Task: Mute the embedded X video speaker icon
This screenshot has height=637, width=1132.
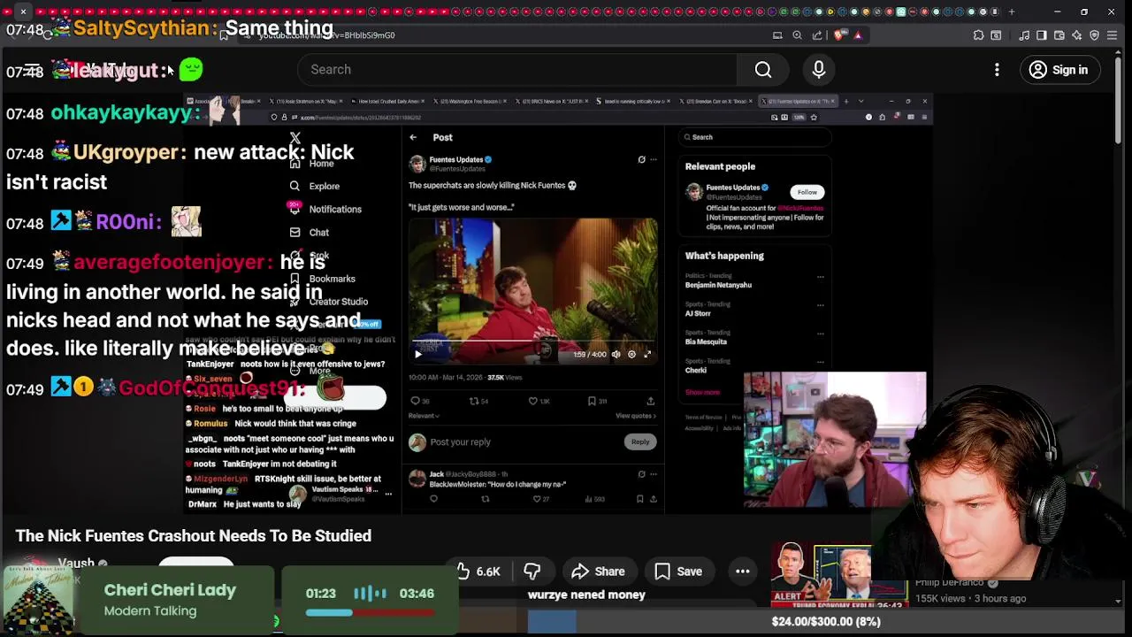Action: point(616,354)
